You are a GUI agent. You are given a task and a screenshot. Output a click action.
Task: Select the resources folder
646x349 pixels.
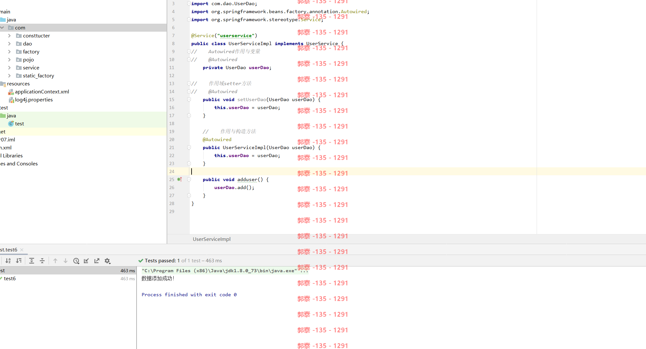point(18,83)
